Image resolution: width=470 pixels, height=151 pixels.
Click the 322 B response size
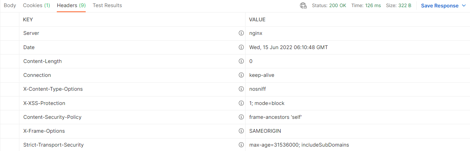405,6
